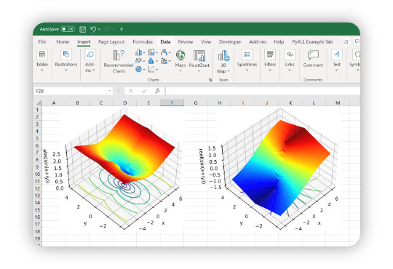
Task: Click the Enter checkmark in formula bar
Action: point(144,91)
